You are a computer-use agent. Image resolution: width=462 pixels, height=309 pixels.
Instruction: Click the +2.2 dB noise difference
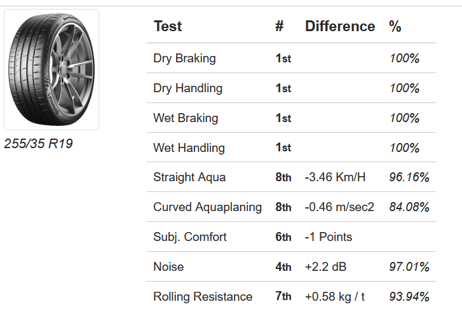pos(327,267)
